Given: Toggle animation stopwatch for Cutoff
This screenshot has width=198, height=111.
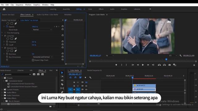Looking at the screenshot, I should pos(7,45).
